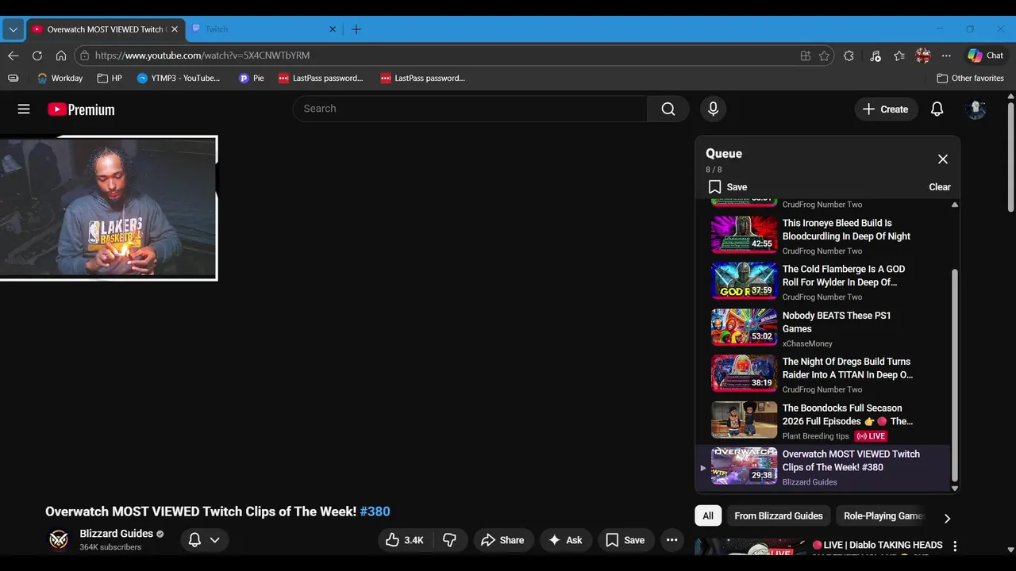Close the Overwatch YouTube tab
The image size is (1016, 571).
(175, 29)
